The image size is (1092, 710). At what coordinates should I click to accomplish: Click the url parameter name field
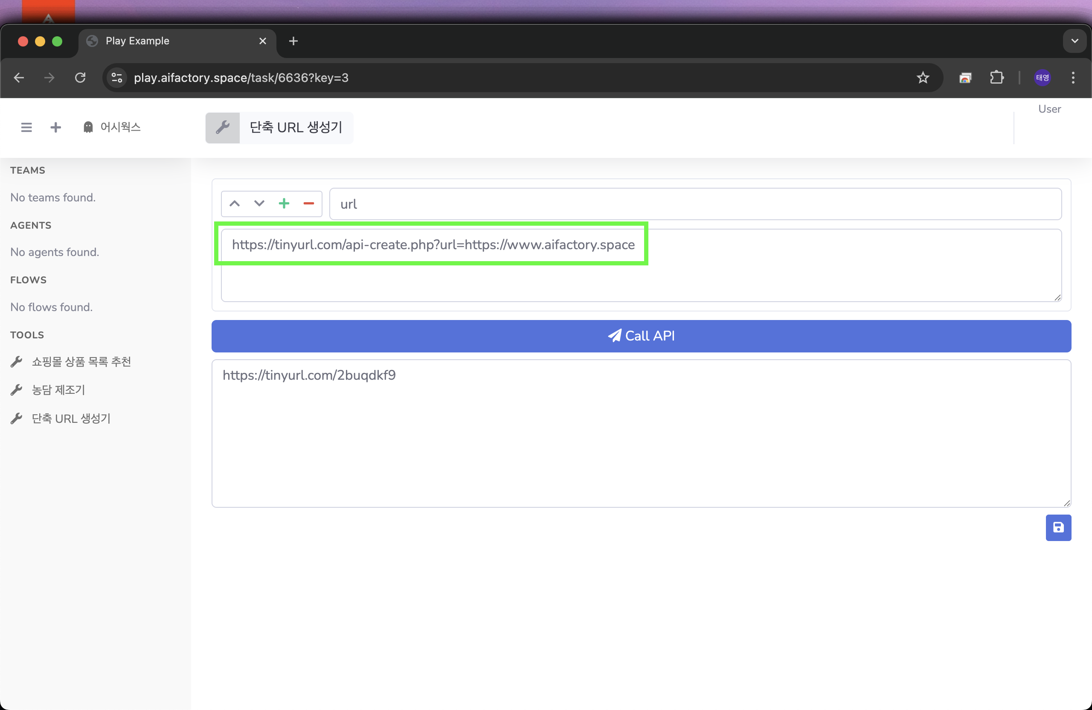695,204
